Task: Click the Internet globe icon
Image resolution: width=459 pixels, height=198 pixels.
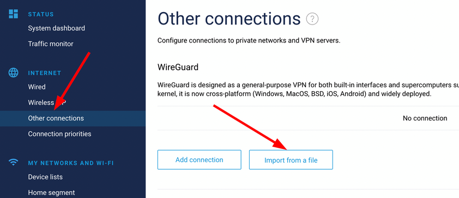Action: [x=13, y=73]
